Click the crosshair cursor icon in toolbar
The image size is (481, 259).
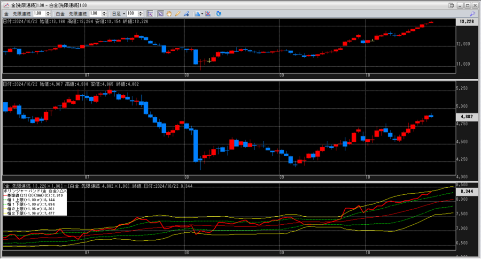coord(150,14)
